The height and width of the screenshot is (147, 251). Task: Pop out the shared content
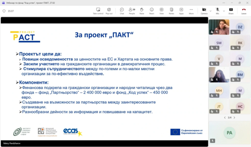(x=109, y=11)
